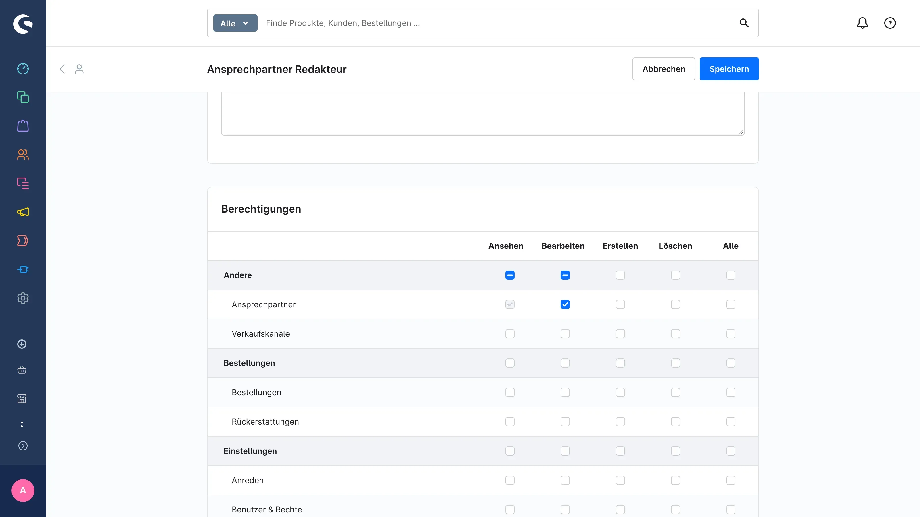Click the three-dot more menu in sidebar
The height and width of the screenshot is (517, 920).
22,424
